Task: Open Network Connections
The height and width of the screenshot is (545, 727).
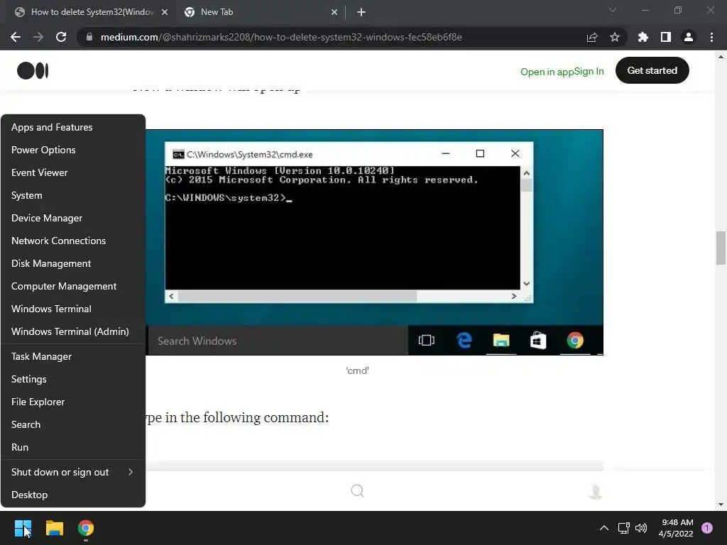Action: [x=73, y=241]
